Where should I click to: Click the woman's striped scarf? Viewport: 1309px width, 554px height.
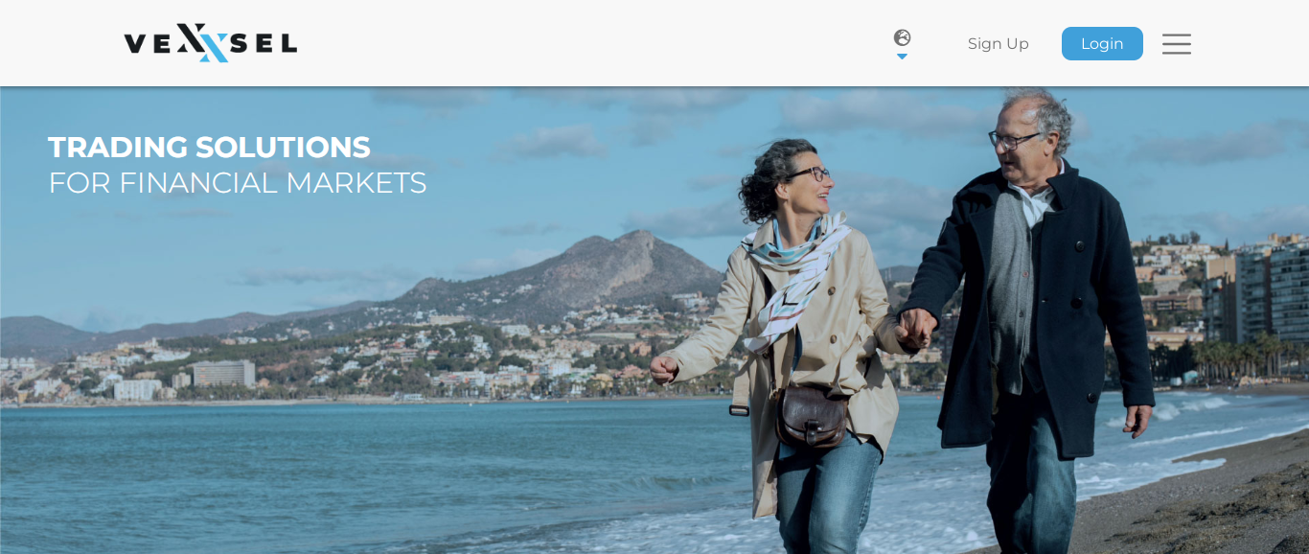pos(793,273)
